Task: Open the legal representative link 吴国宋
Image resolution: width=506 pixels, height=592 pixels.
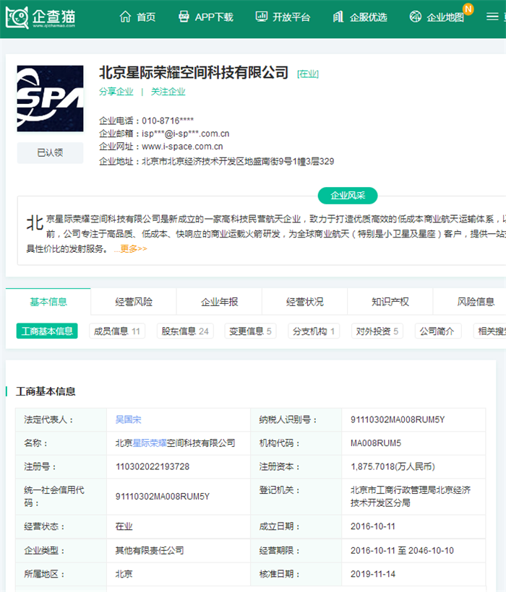Action: (x=128, y=419)
